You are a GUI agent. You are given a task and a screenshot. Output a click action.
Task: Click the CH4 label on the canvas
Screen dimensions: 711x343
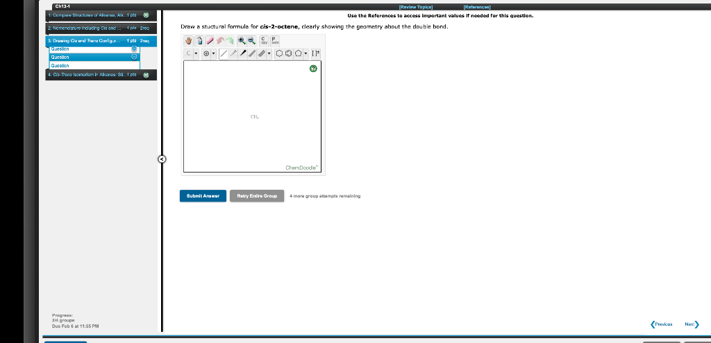click(254, 116)
